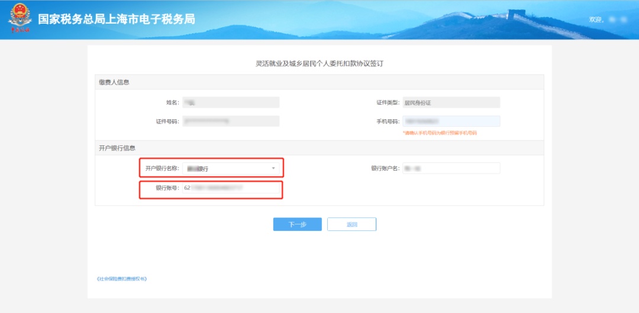Click the 证件类型 field showing 居民身份证

point(451,102)
